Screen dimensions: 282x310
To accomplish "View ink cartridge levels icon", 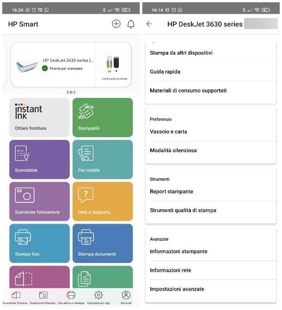I will pyautogui.click(x=113, y=64).
